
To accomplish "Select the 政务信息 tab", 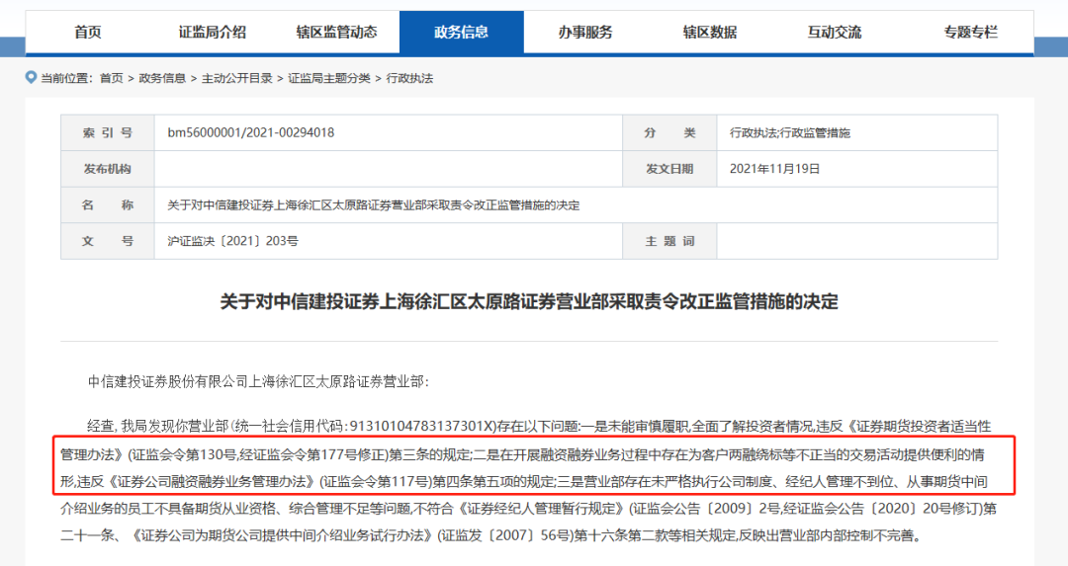I will [x=461, y=32].
